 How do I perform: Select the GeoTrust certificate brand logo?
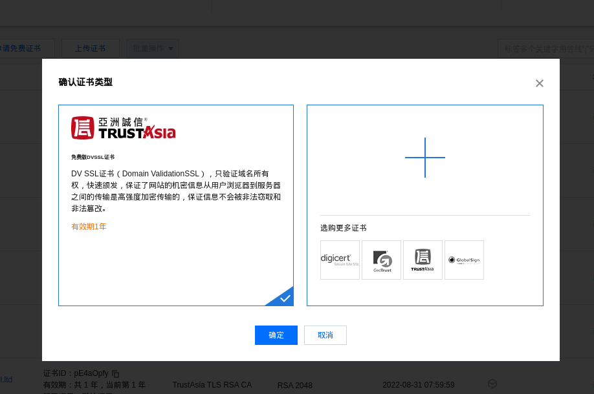[381, 260]
